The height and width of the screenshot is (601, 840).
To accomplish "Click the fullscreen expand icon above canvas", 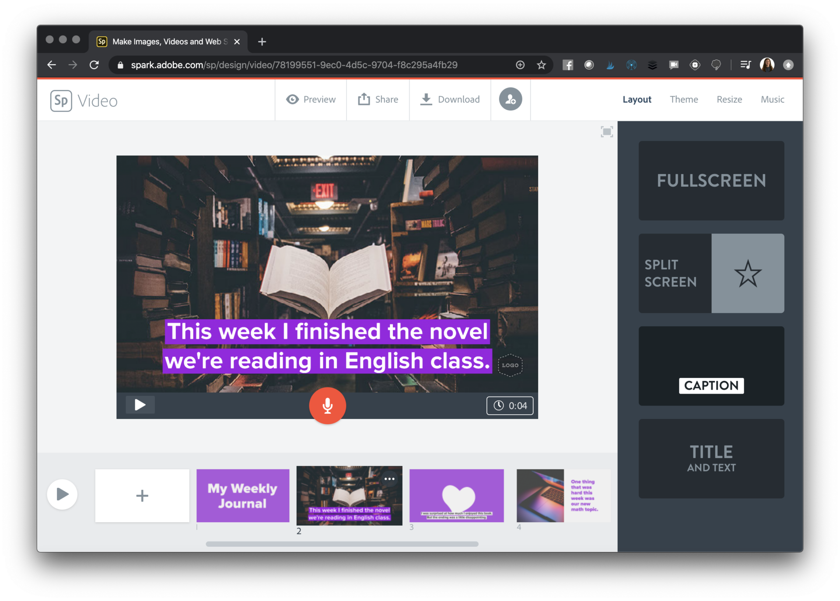I will point(606,132).
